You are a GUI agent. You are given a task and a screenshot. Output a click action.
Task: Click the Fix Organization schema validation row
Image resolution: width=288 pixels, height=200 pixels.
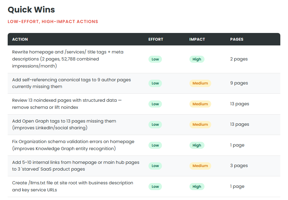click(x=73, y=145)
